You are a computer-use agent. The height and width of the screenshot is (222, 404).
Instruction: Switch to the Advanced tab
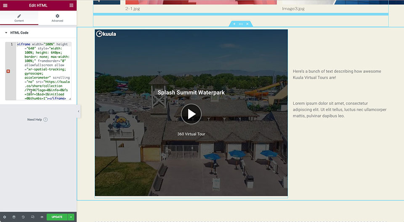tap(57, 18)
